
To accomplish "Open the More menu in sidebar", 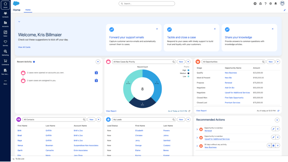I will pyautogui.click(x=5, y=82).
